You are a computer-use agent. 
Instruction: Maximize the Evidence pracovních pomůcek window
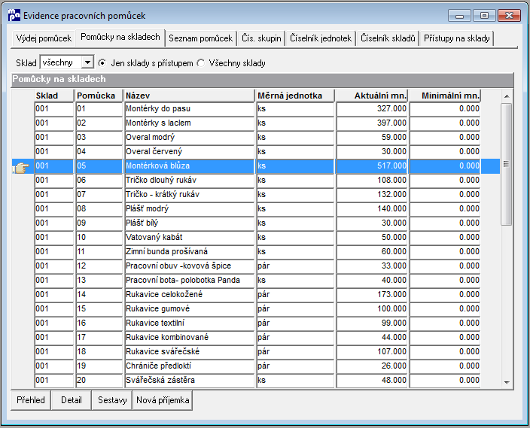pos(484,16)
